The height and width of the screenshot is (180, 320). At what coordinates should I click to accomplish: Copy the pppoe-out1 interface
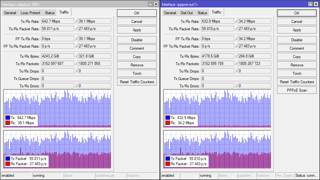(297, 56)
